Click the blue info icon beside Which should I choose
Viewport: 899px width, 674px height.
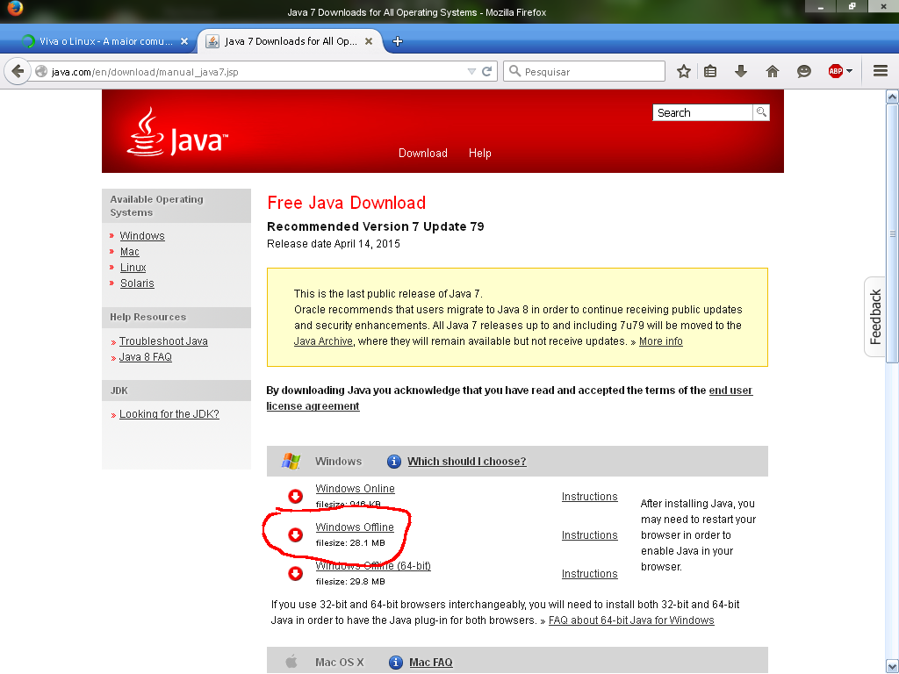coord(394,462)
